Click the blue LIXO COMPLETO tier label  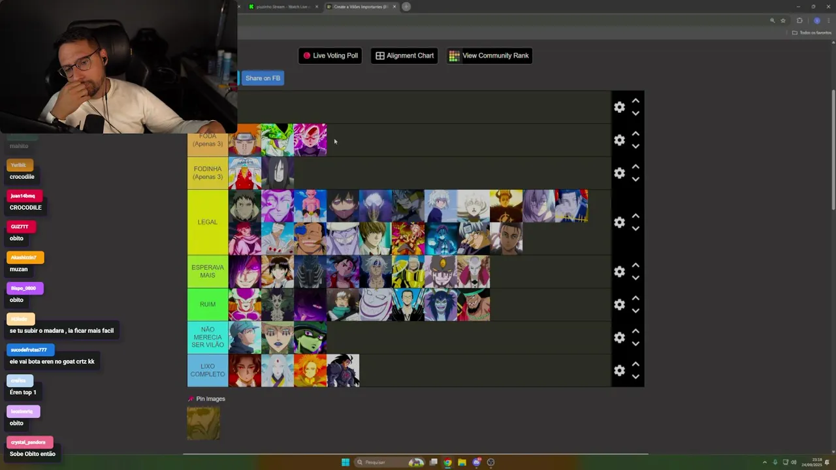click(208, 371)
